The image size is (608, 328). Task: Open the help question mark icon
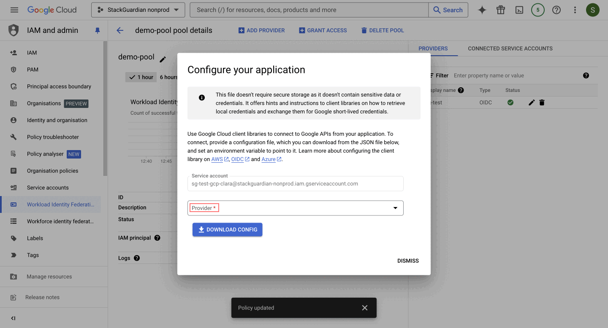click(x=556, y=10)
